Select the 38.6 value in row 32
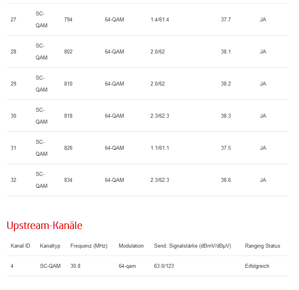This screenshot has height=290, width=299. [x=226, y=180]
